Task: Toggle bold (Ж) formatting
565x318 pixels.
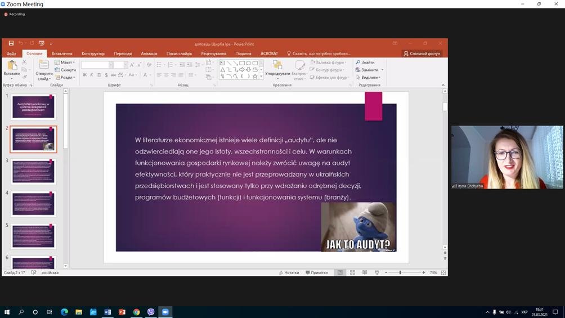Action: [x=84, y=75]
